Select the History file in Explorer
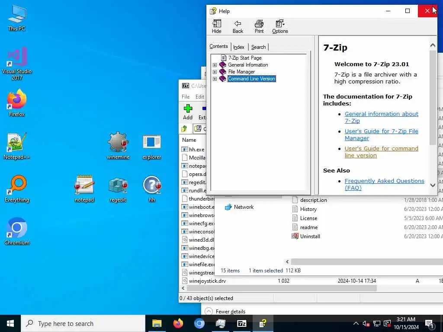The width and height of the screenshot is (443, 332). click(x=304, y=209)
